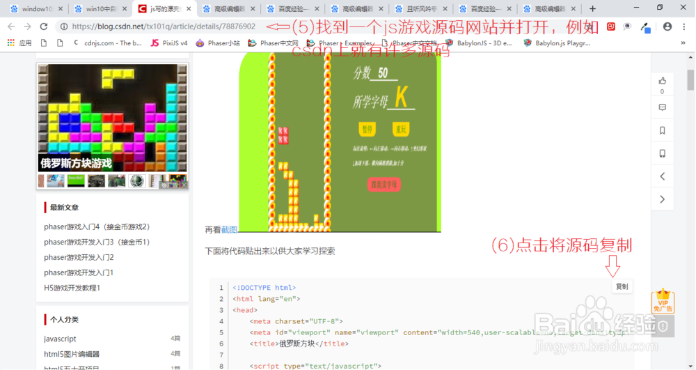
Task: Click code line <!DOCTYPE html>
Action: [x=264, y=287]
